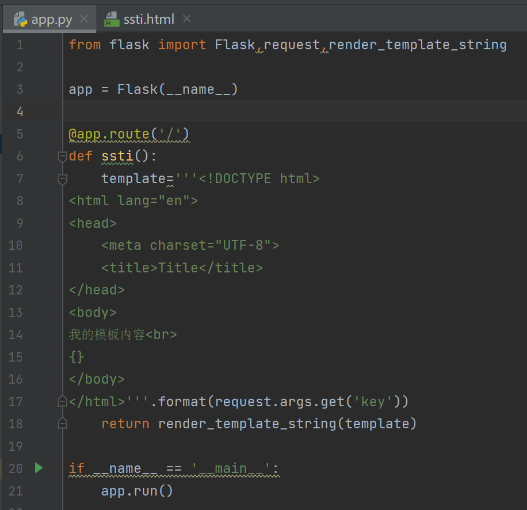This screenshot has width=527, height=510.
Task: Click the <meta charset="UTF-8"> line
Action: click(x=190, y=246)
